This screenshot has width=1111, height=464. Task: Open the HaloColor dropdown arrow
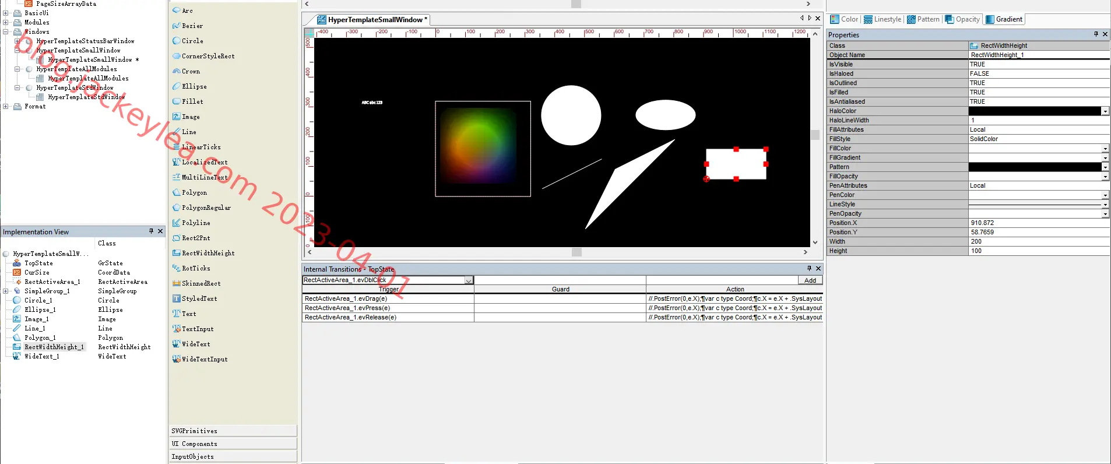(x=1105, y=111)
